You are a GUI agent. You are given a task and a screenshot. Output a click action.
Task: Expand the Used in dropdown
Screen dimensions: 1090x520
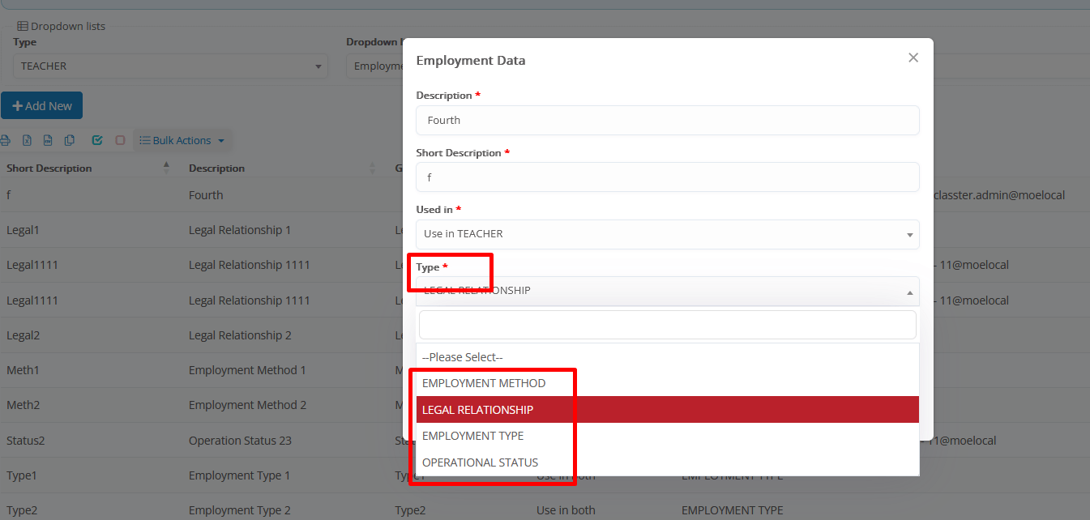pyautogui.click(x=667, y=234)
